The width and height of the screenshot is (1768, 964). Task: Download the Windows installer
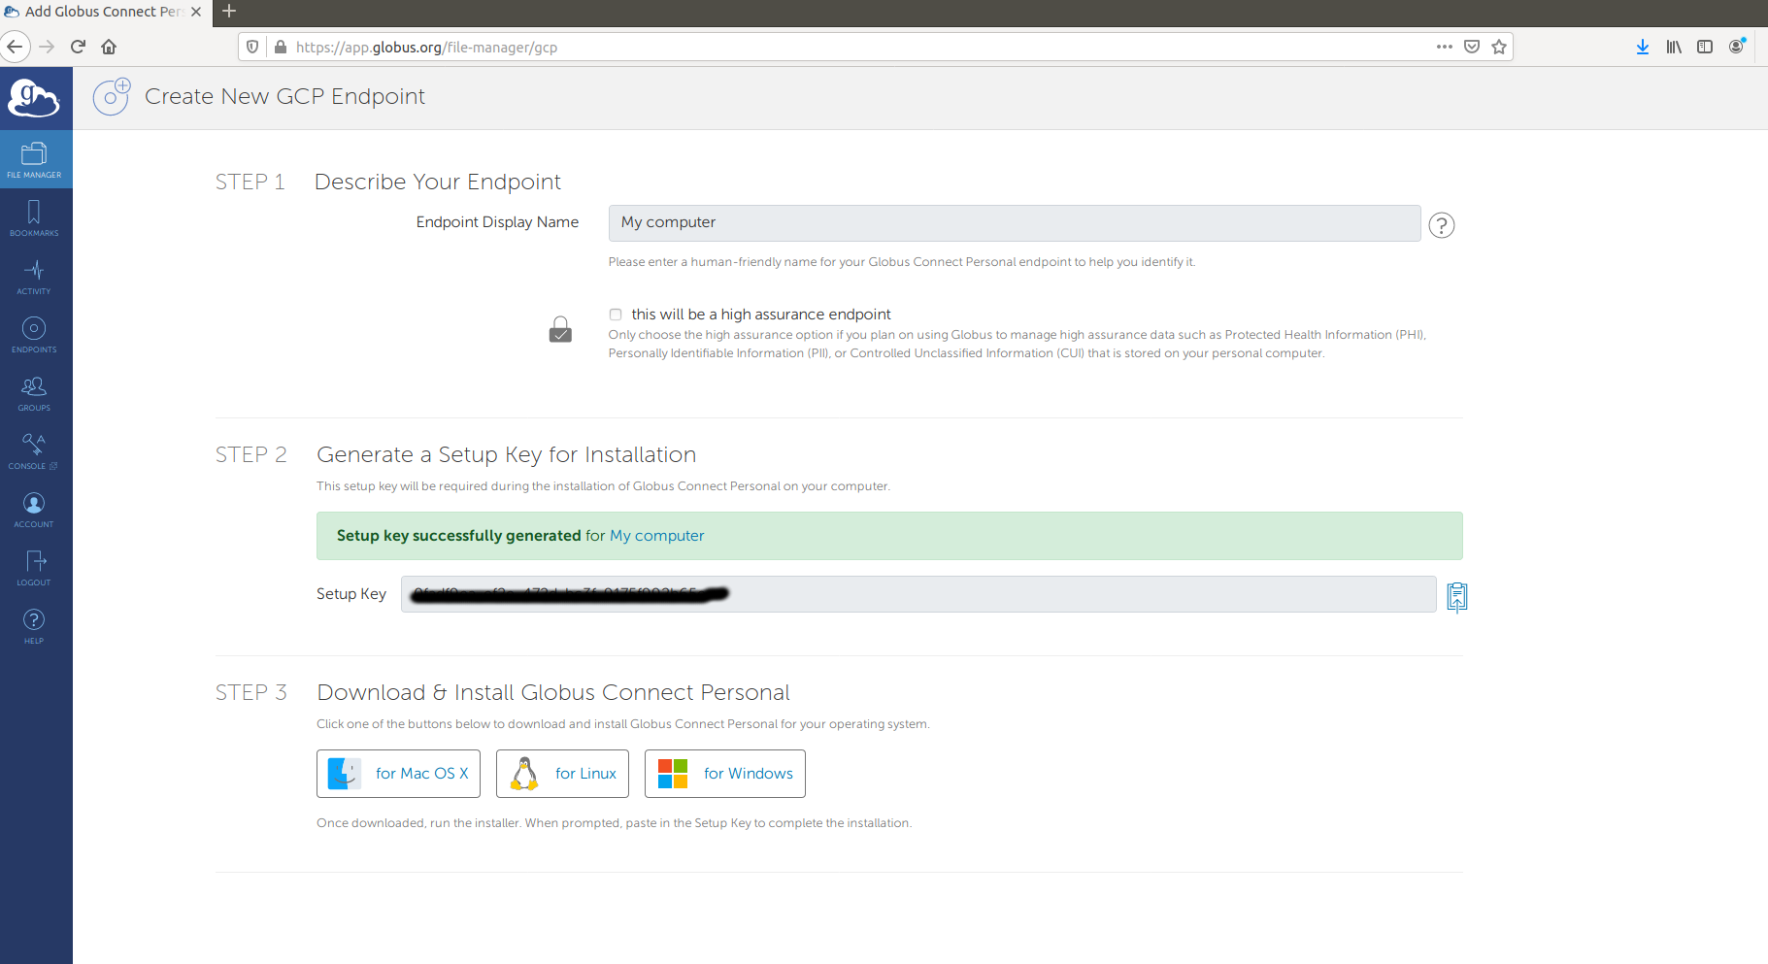[x=724, y=773]
